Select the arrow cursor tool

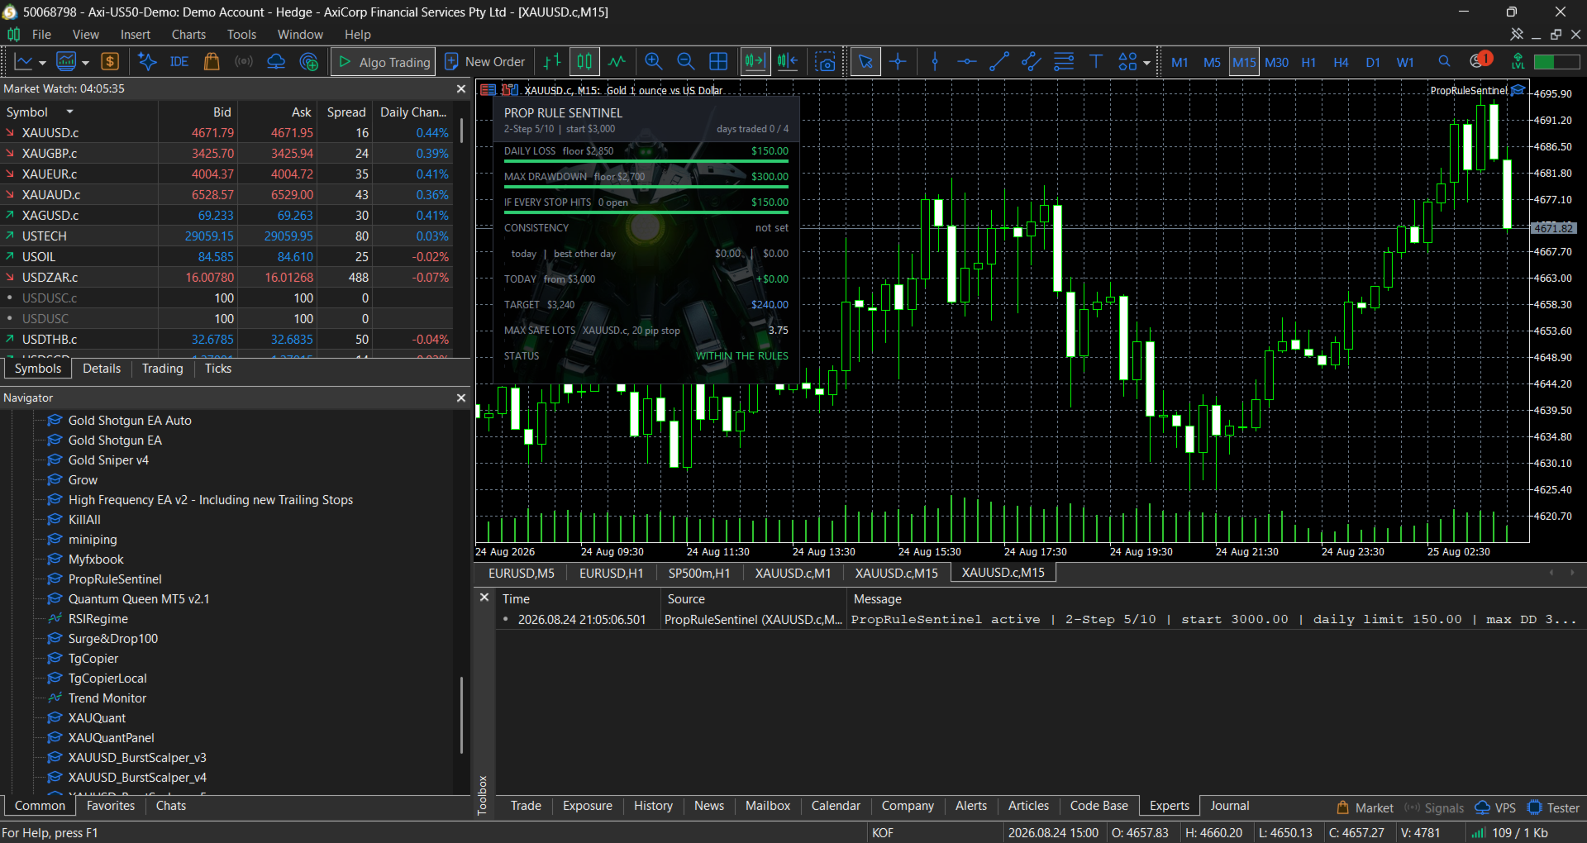pyautogui.click(x=865, y=62)
